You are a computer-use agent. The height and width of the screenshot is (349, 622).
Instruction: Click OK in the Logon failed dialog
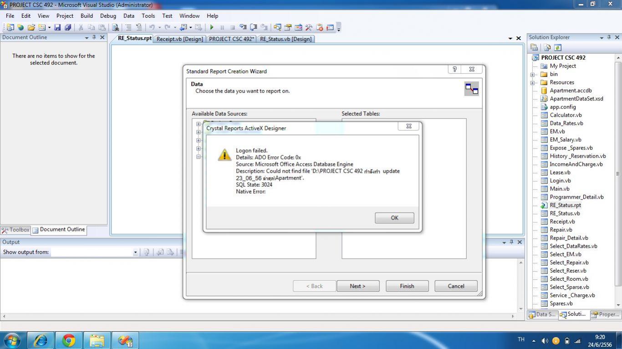394,218
